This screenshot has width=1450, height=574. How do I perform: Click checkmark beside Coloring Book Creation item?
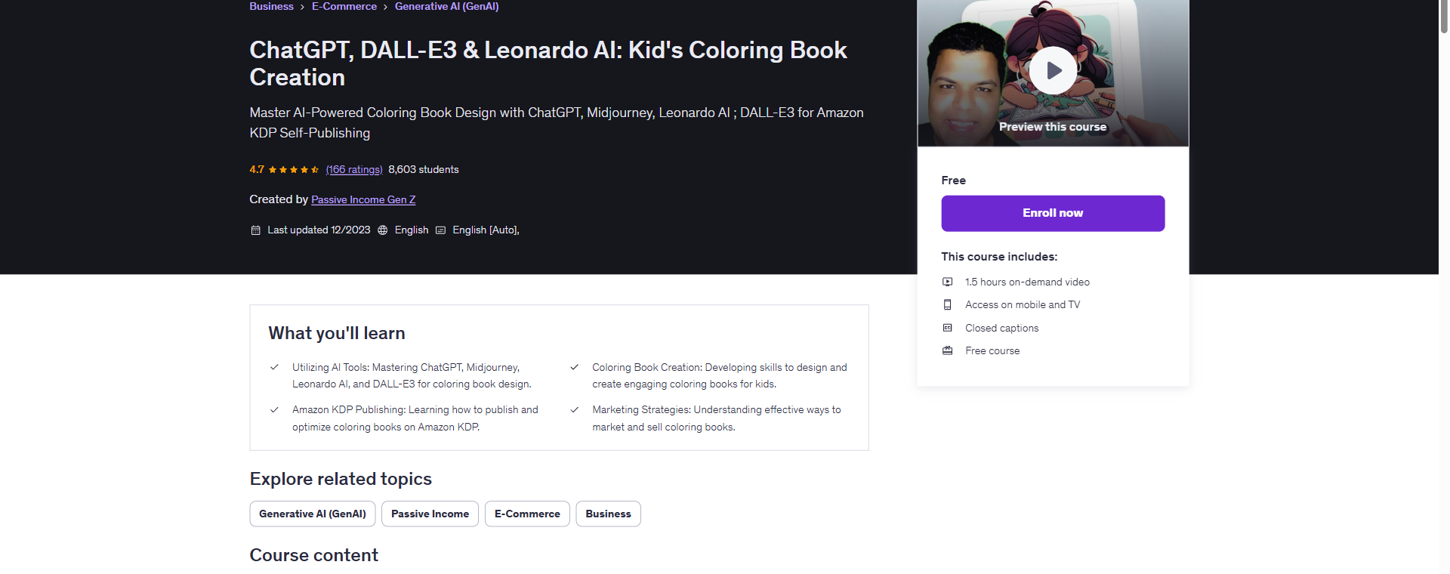574,367
